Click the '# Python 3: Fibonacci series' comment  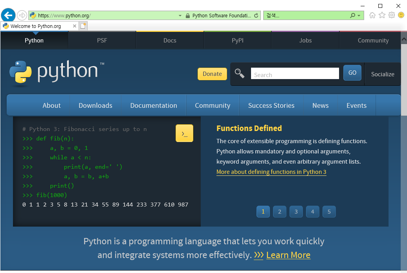pos(84,129)
